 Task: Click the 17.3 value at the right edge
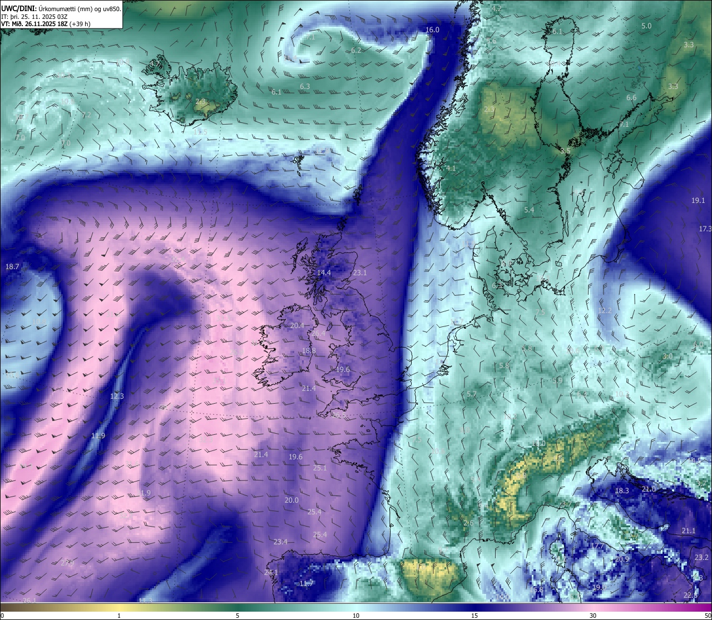(705, 229)
